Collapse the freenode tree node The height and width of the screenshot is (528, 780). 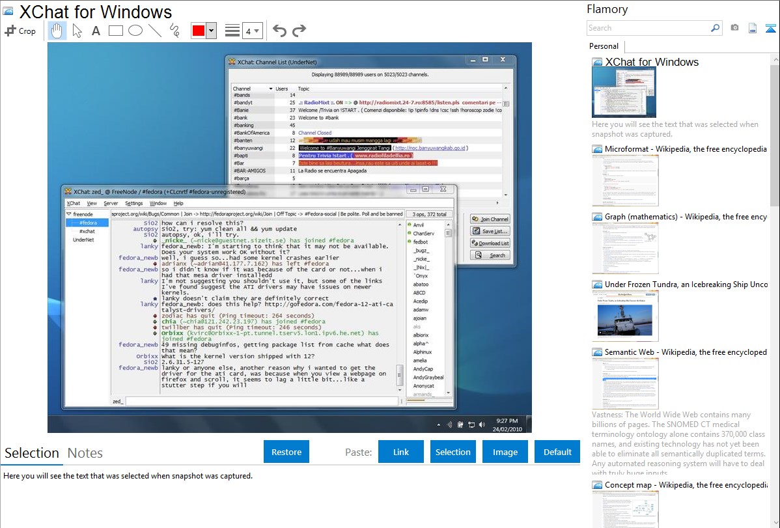click(x=68, y=214)
